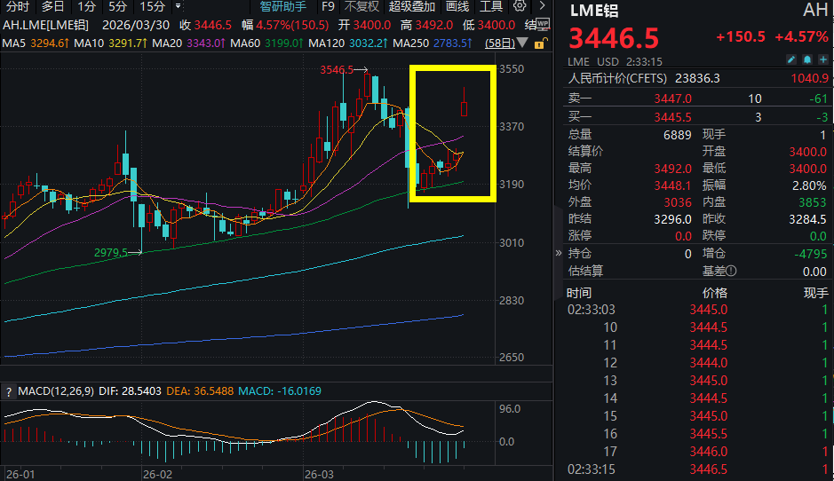Open the 工具 tools menu

pos(492,6)
